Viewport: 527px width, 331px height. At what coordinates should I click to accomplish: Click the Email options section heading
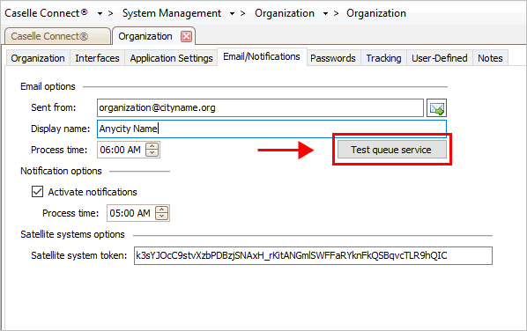pyautogui.click(x=48, y=86)
